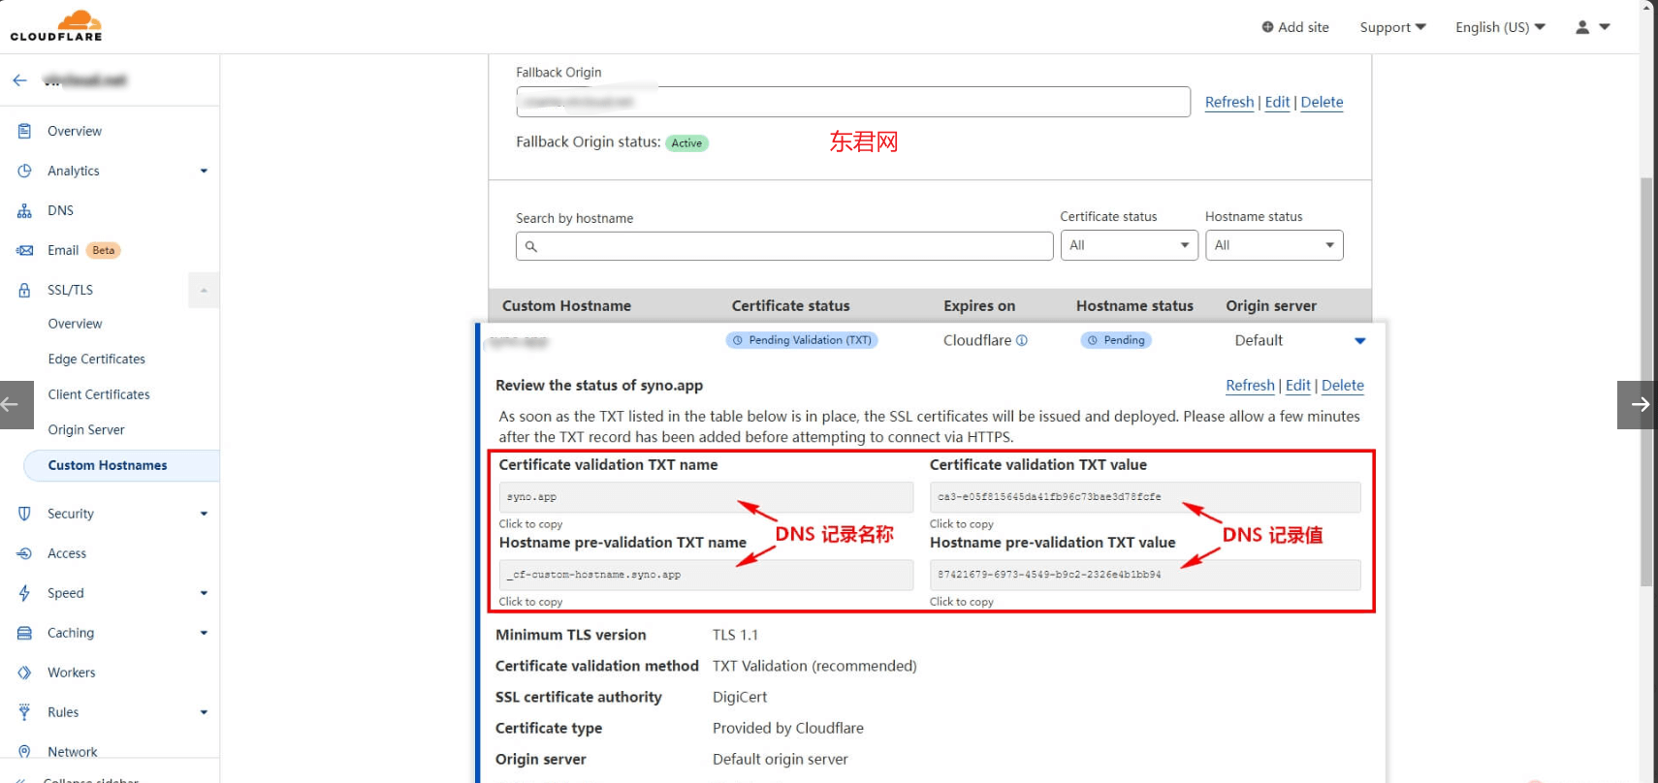Screen dimensions: 1658x783
Task: Click the SSL/TLS lock icon
Action: 24,290
